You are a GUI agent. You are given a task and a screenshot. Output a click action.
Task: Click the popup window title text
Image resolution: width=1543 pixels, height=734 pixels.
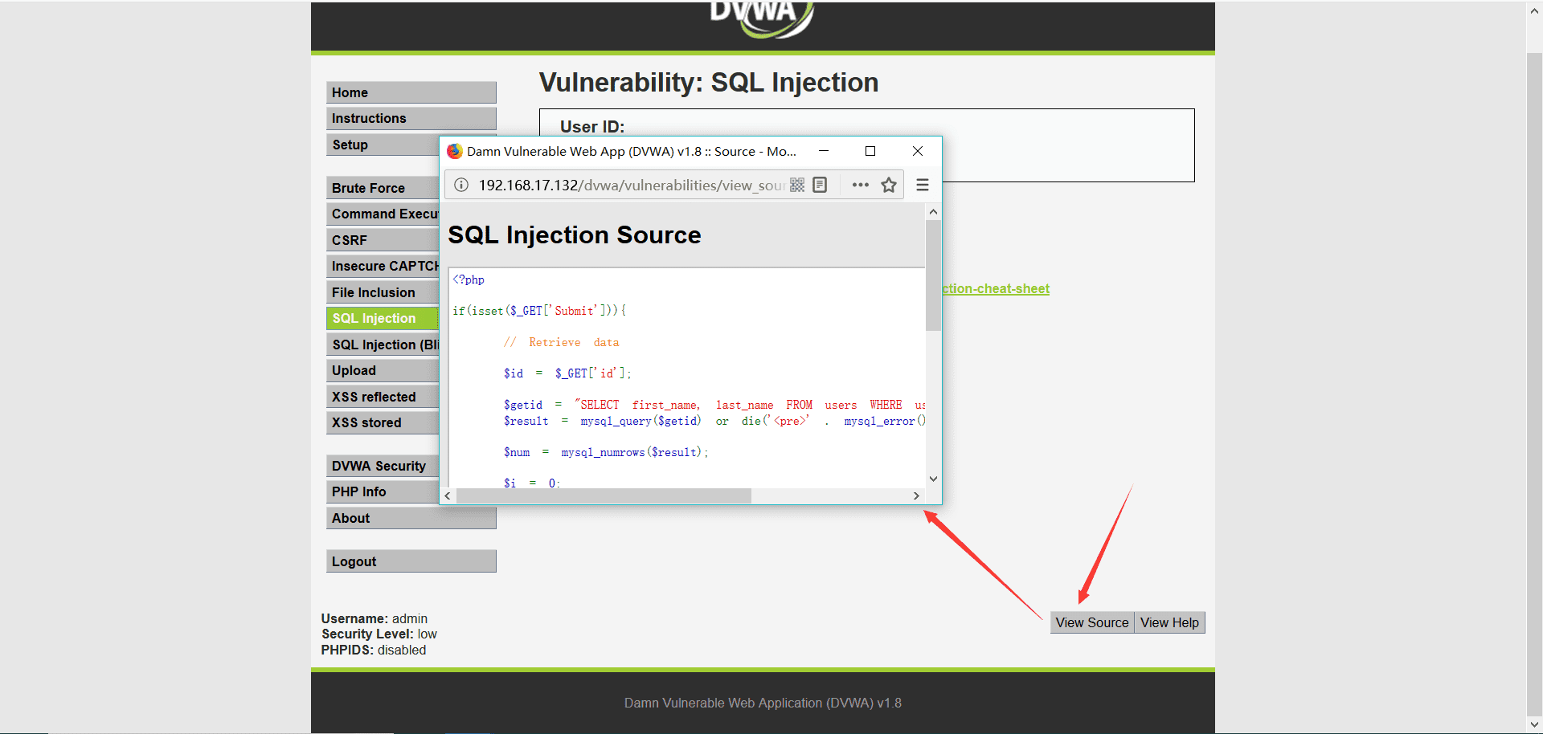[x=632, y=151]
